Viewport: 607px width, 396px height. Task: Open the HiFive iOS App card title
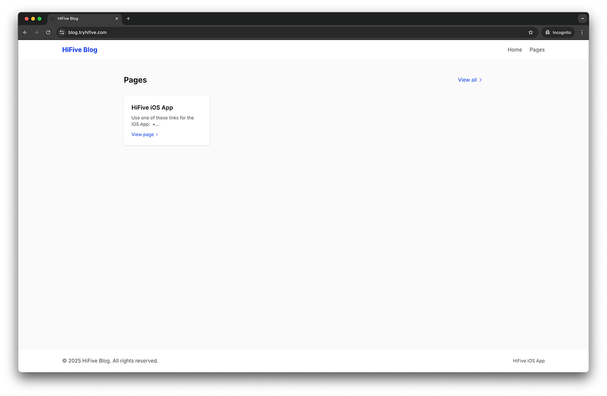(x=152, y=108)
